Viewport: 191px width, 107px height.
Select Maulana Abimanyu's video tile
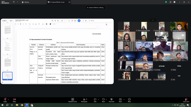tap(179, 37)
